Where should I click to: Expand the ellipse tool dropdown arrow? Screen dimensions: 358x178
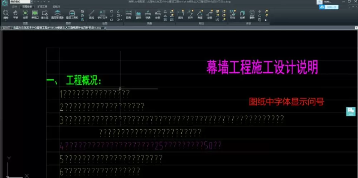(121, 20)
